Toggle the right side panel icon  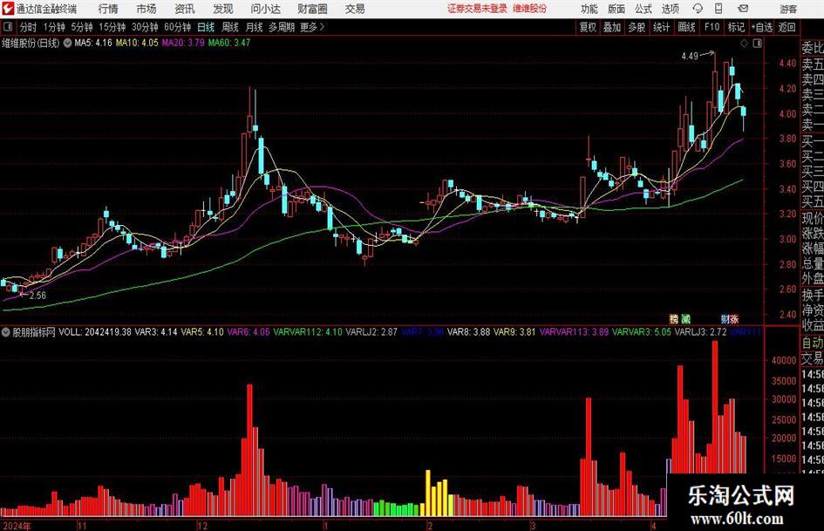point(757,44)
